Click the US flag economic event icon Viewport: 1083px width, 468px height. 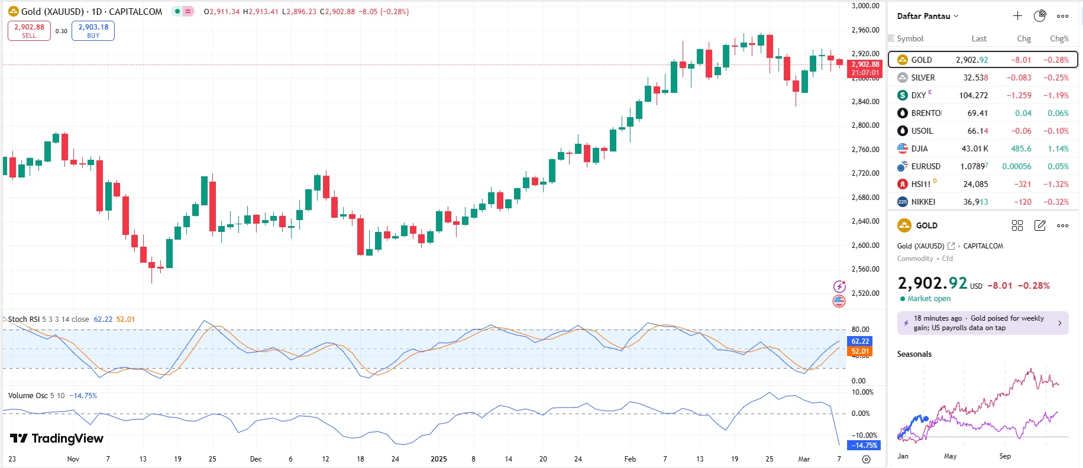(x=839, y=301)
